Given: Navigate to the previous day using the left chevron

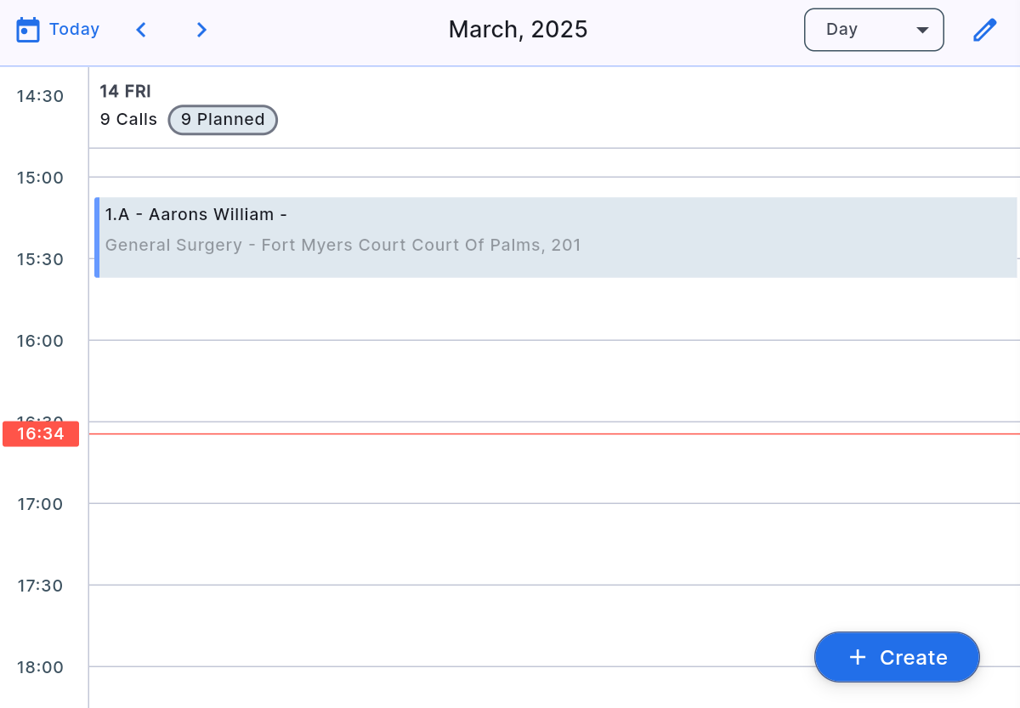Looking at the screenshot, I should pyautogui.click(x=141, y=29).
